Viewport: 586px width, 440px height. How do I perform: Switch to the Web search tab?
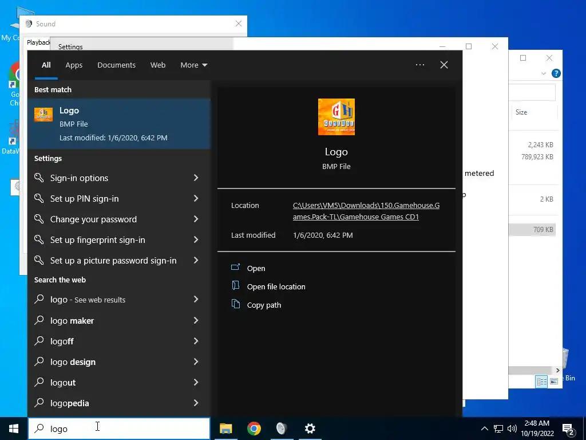158,65
